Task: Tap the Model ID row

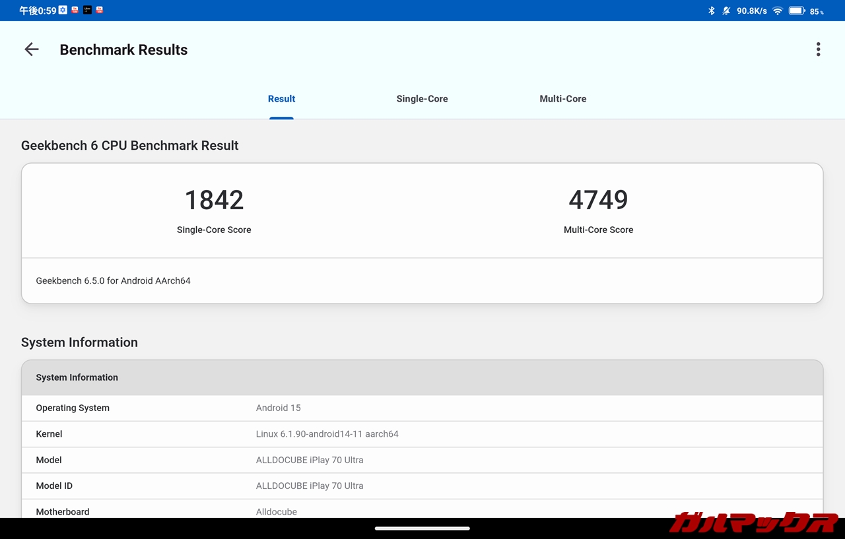Action: point(422,486)
